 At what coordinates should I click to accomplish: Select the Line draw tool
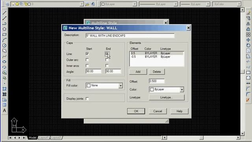coord(4,13)
